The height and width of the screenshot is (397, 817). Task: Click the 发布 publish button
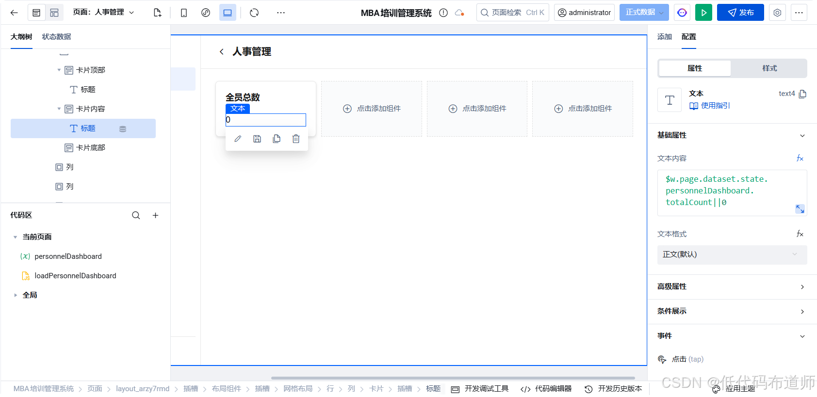click(x=740, y=13)
